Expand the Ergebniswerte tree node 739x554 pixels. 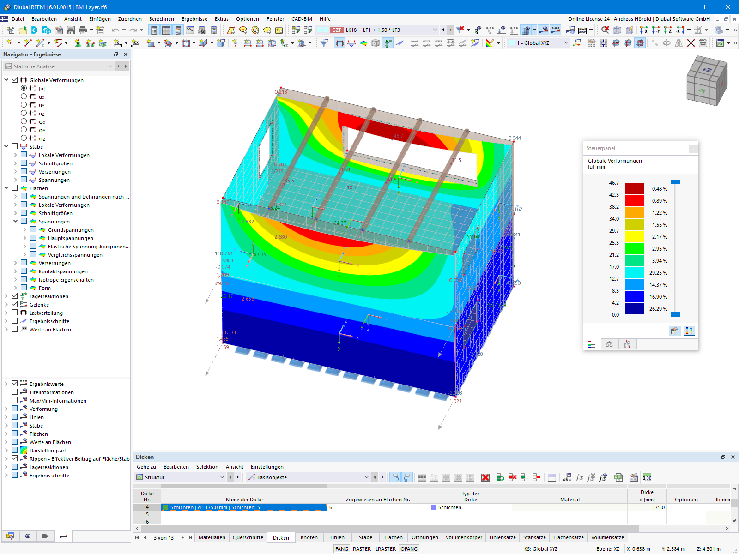pos(6,384)
